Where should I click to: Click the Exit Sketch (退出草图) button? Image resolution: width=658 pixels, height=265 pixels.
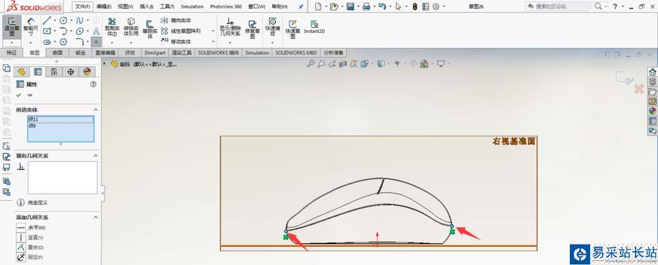point(12,27)
